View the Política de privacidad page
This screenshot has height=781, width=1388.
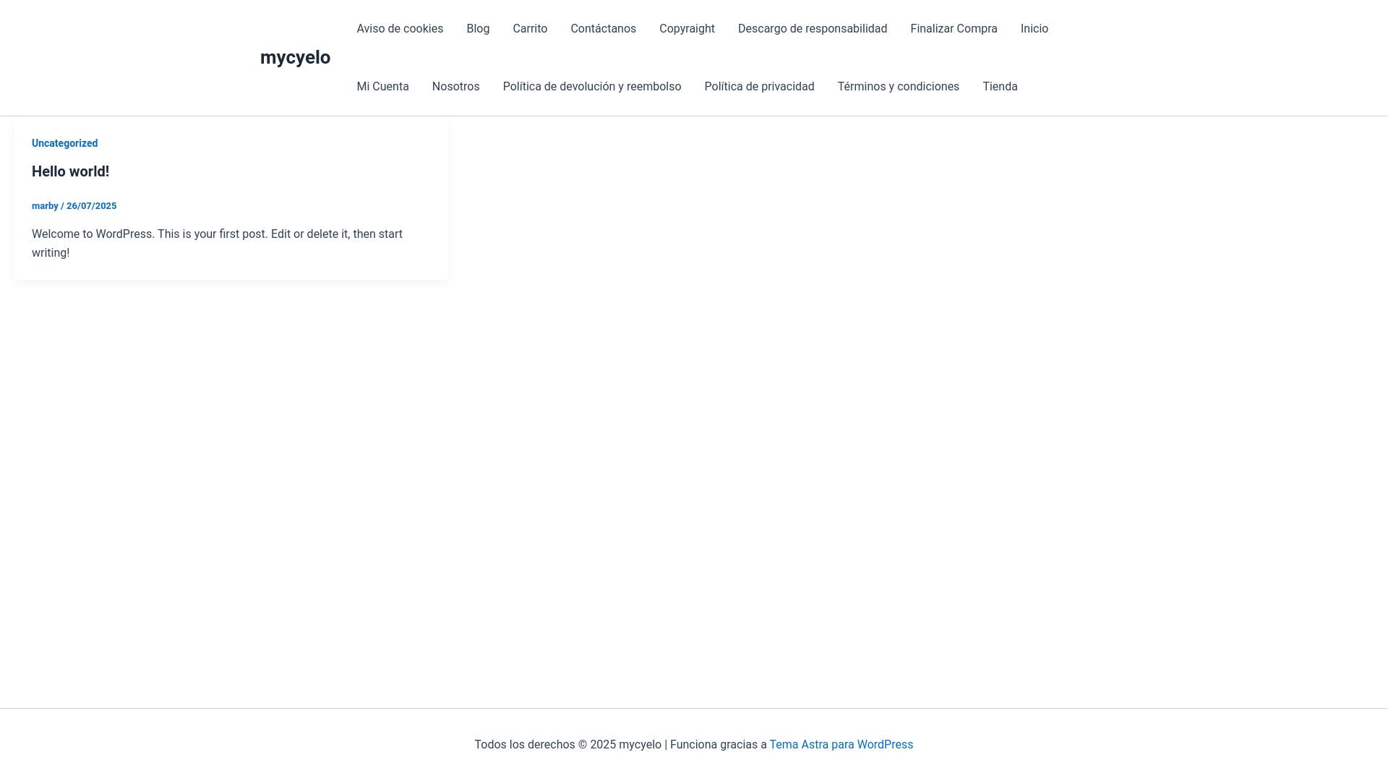pos(759,87)
